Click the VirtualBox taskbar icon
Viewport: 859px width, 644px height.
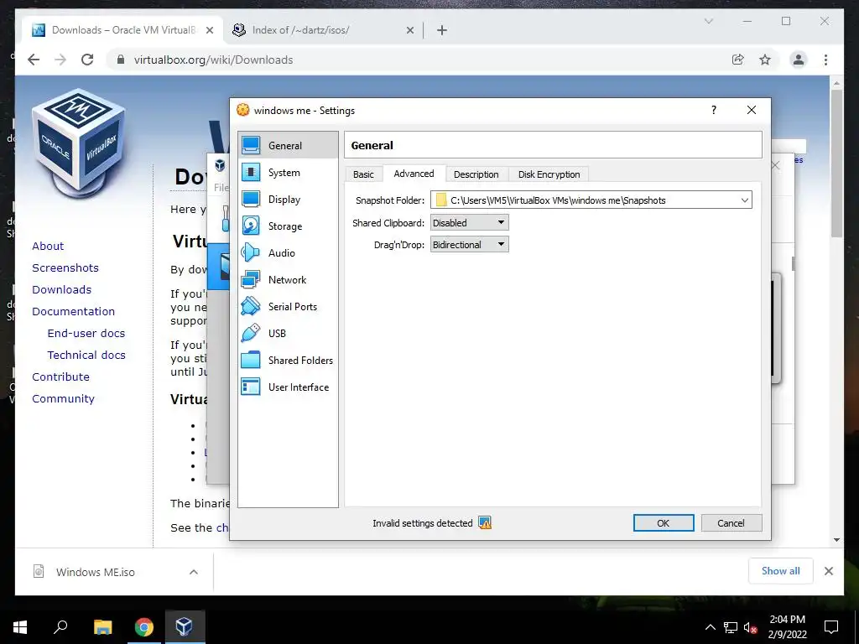pyautogui.click(x=184, y=627)
